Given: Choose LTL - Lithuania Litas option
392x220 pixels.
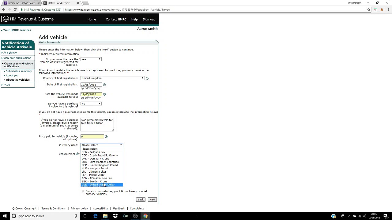Looking at the screenshot, I should coord(102,172).
